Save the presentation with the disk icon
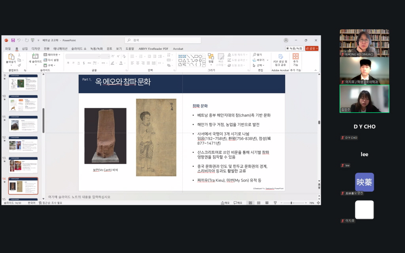The width and height of the screenshot is (405, 253). pos(13,40)
